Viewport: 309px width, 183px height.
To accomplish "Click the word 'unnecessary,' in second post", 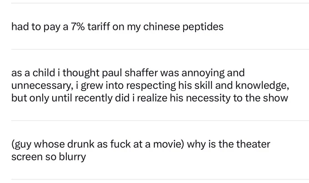I will tap(42, 86).
